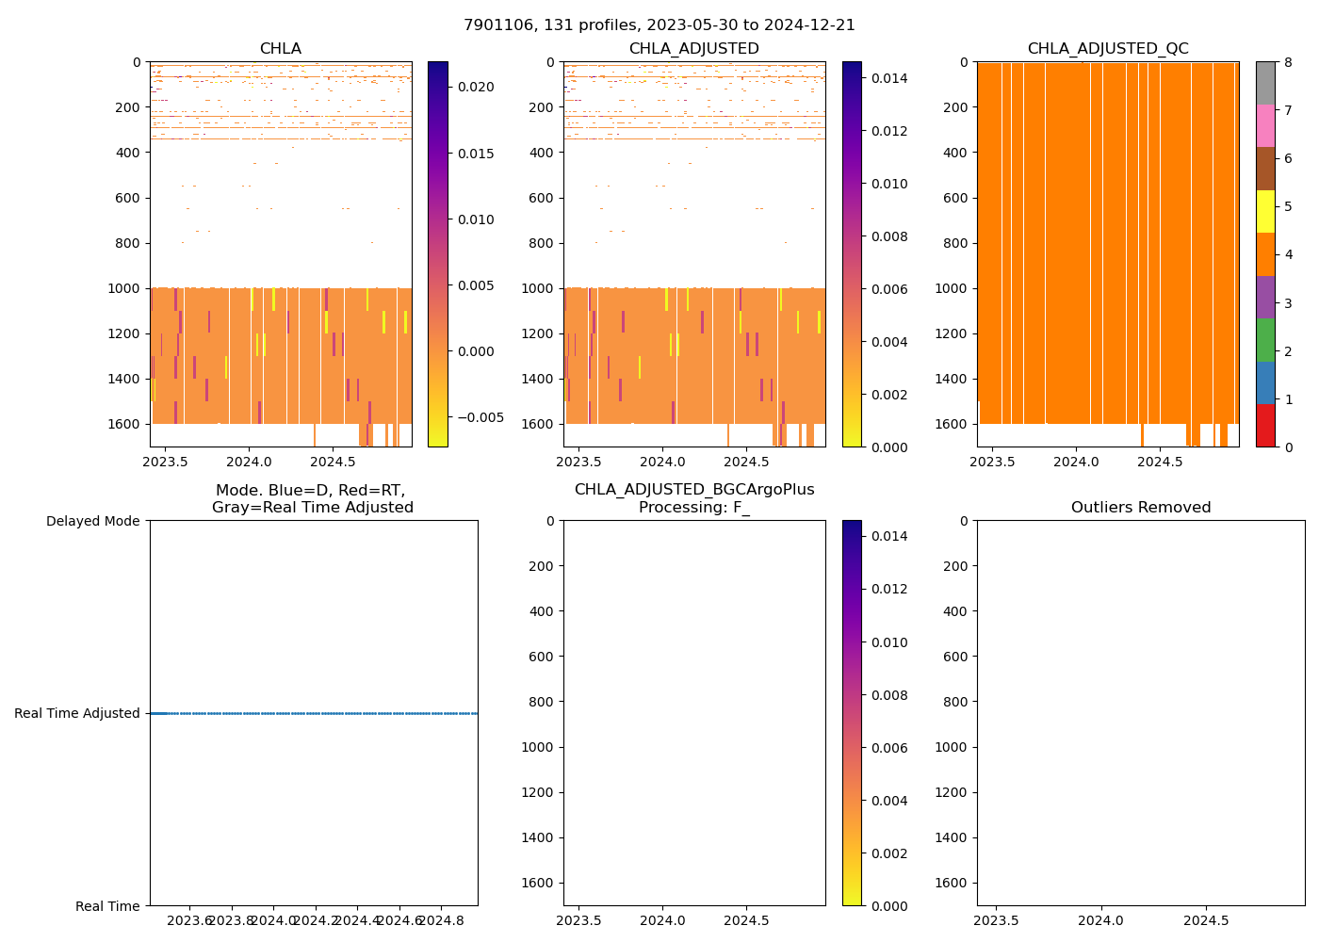Viewport: 1319px width, 942px height.
Task: Click the "Real Time" y-axis label
Action: pos(107,906)
